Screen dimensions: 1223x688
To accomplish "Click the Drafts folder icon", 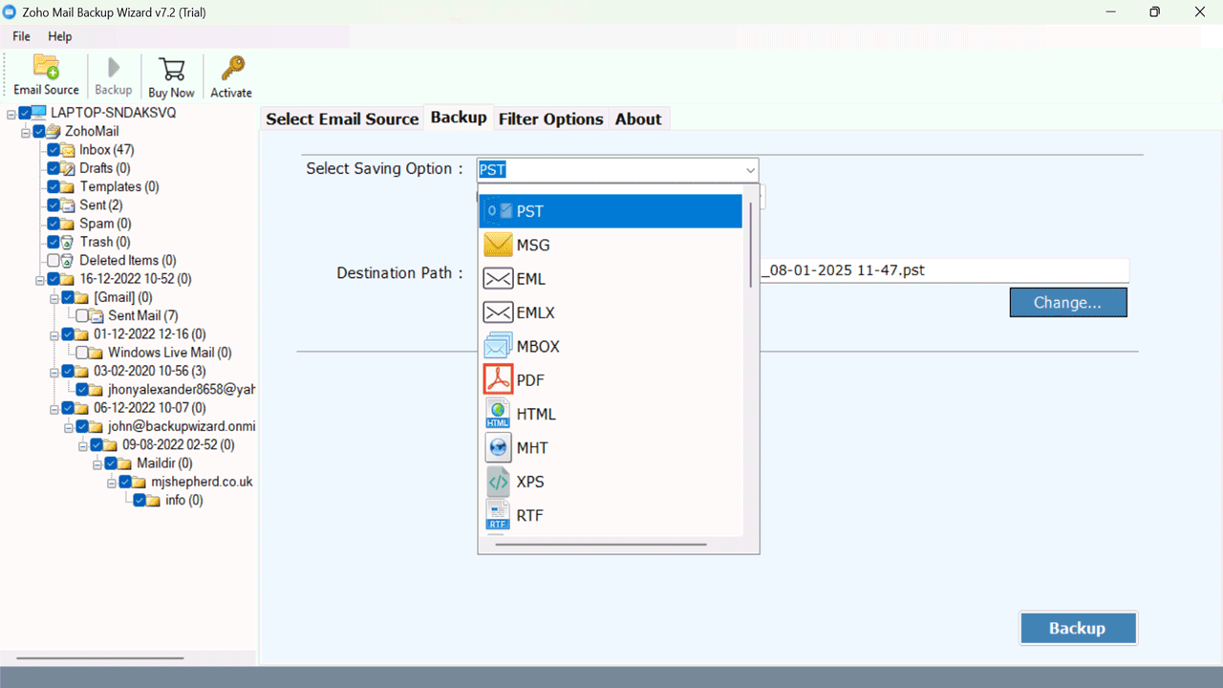I will [68, 168].
